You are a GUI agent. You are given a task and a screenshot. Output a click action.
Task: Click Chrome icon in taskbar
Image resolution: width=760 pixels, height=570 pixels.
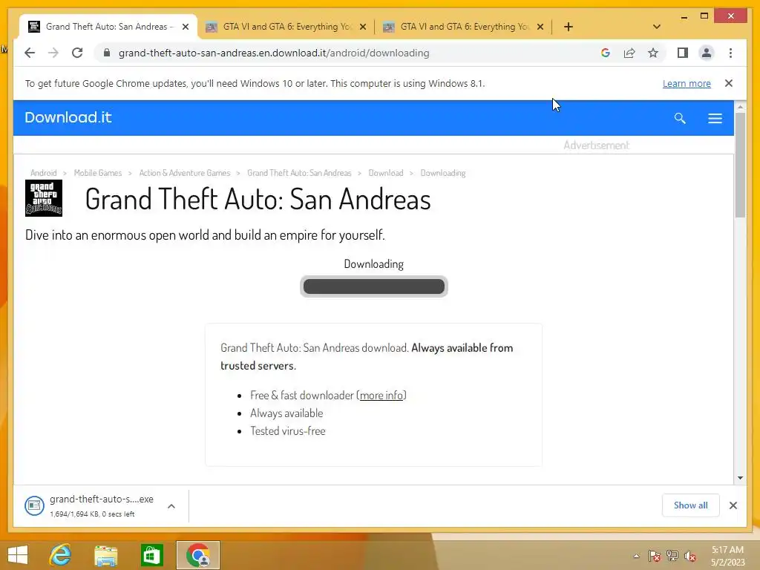point(197,555)
